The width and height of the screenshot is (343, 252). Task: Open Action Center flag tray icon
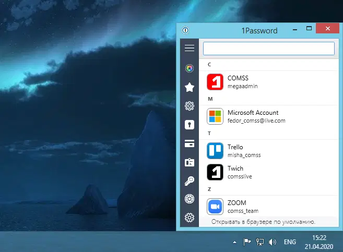tap(247, 242)
